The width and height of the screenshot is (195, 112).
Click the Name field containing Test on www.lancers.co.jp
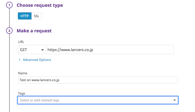click(98, 80)
